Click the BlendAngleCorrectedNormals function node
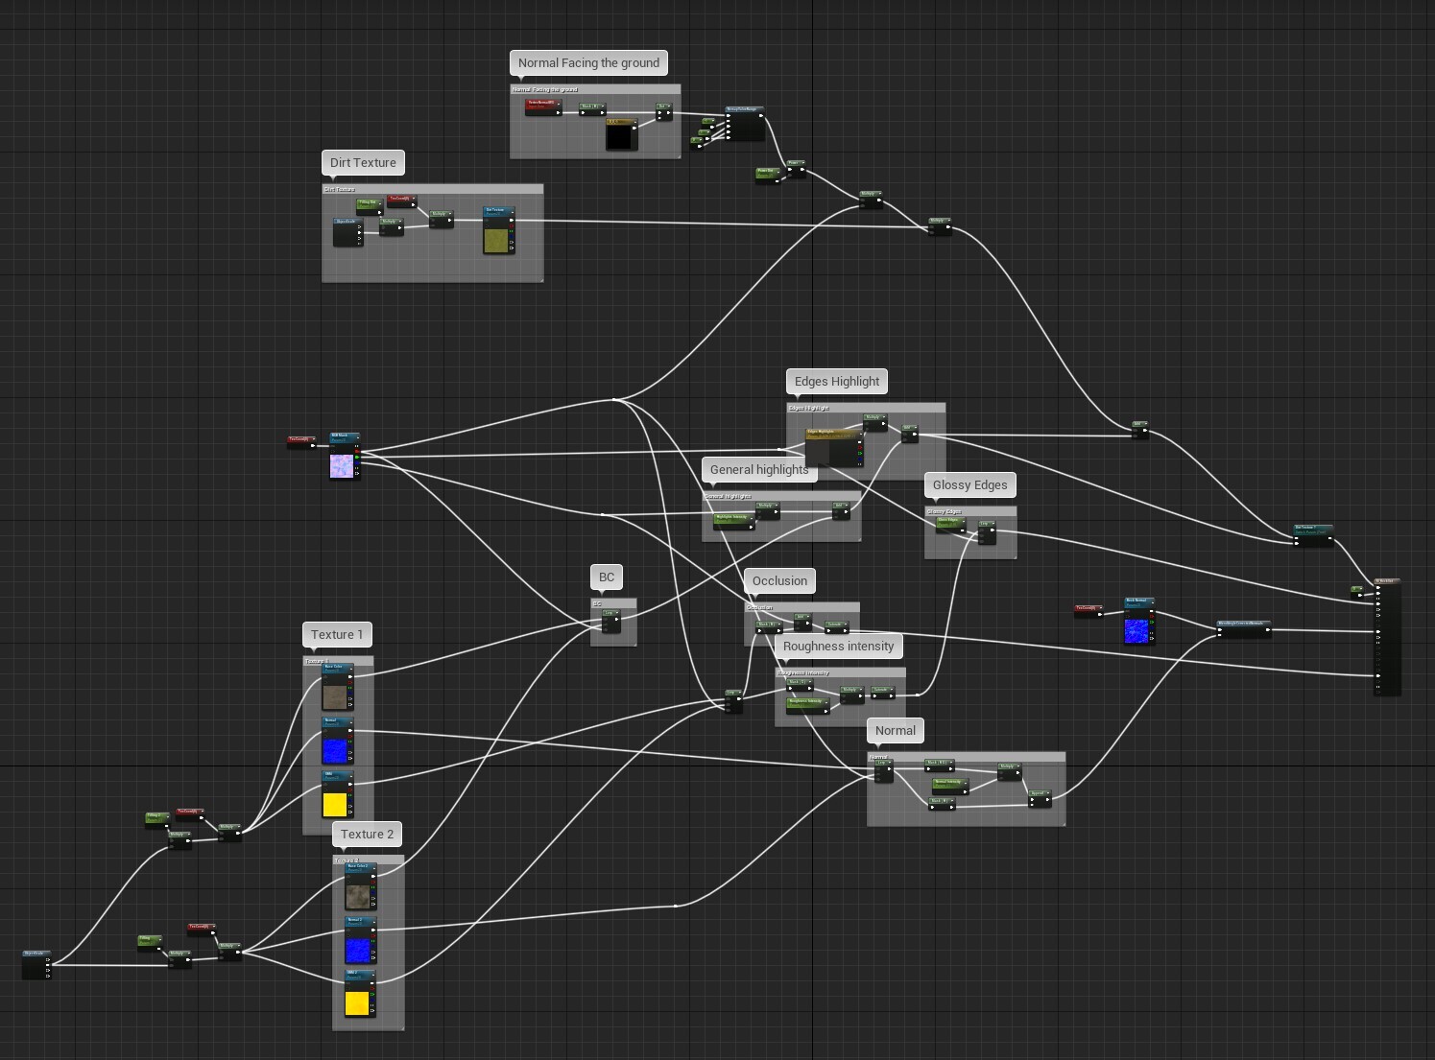 coord(1244,624)
